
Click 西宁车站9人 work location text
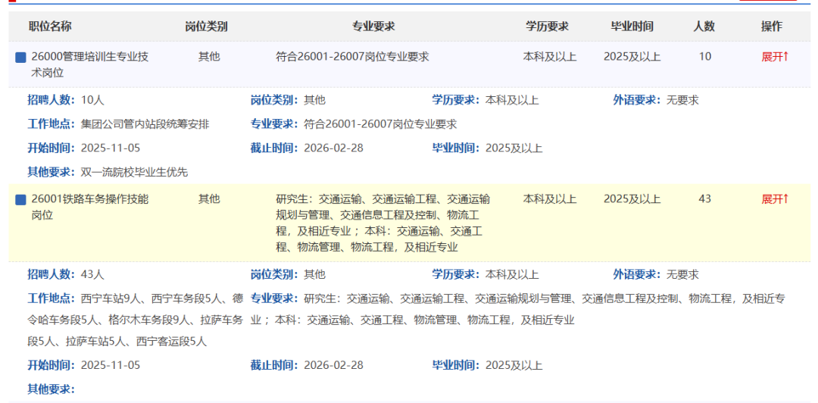(x=112, y=299)
